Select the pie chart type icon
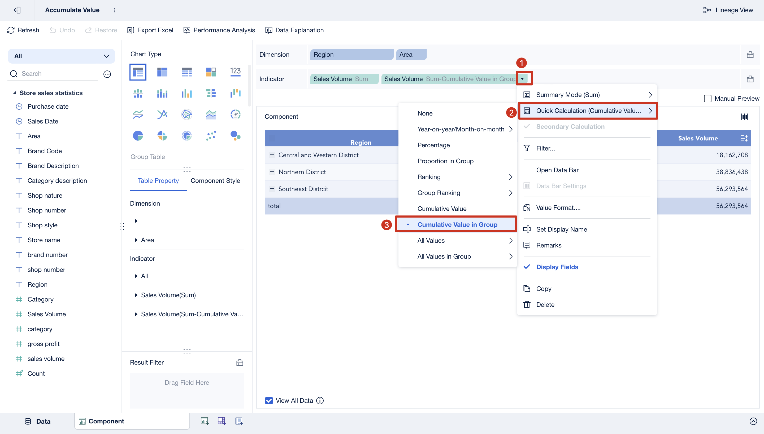This screenshot has height=434, width=764. pos(138,136)
